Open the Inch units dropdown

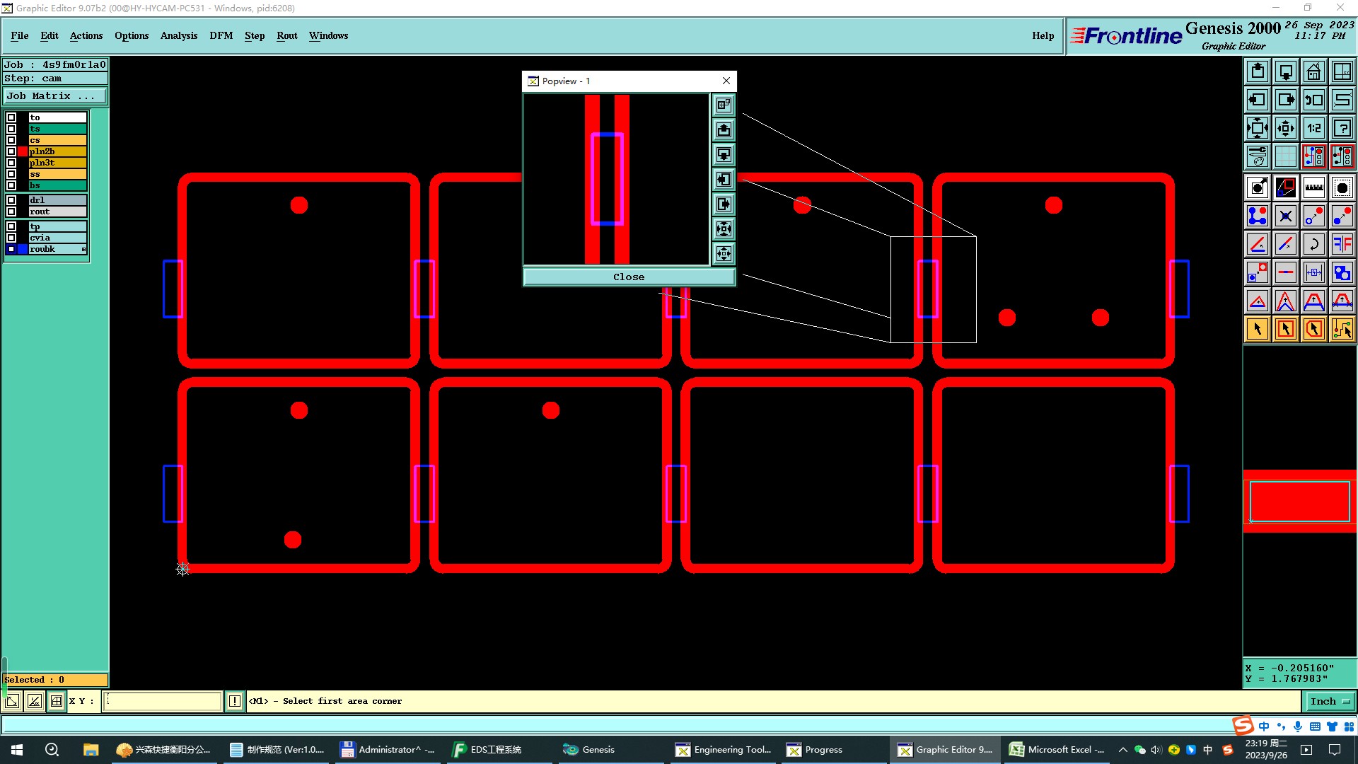(x=1330, y=701)
